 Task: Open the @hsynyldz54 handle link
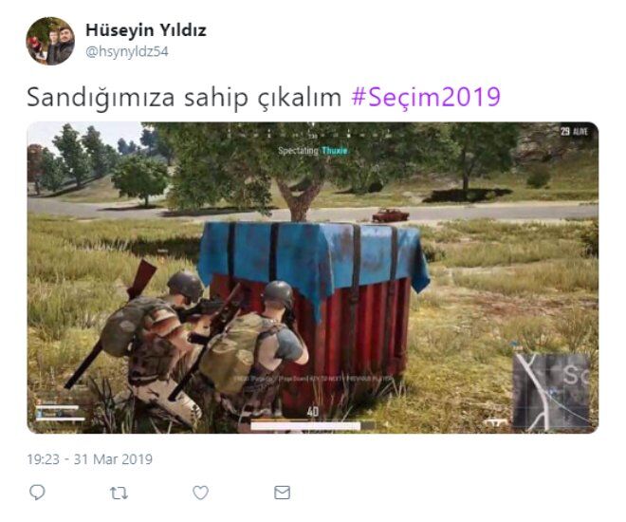[x=127, y=52]
